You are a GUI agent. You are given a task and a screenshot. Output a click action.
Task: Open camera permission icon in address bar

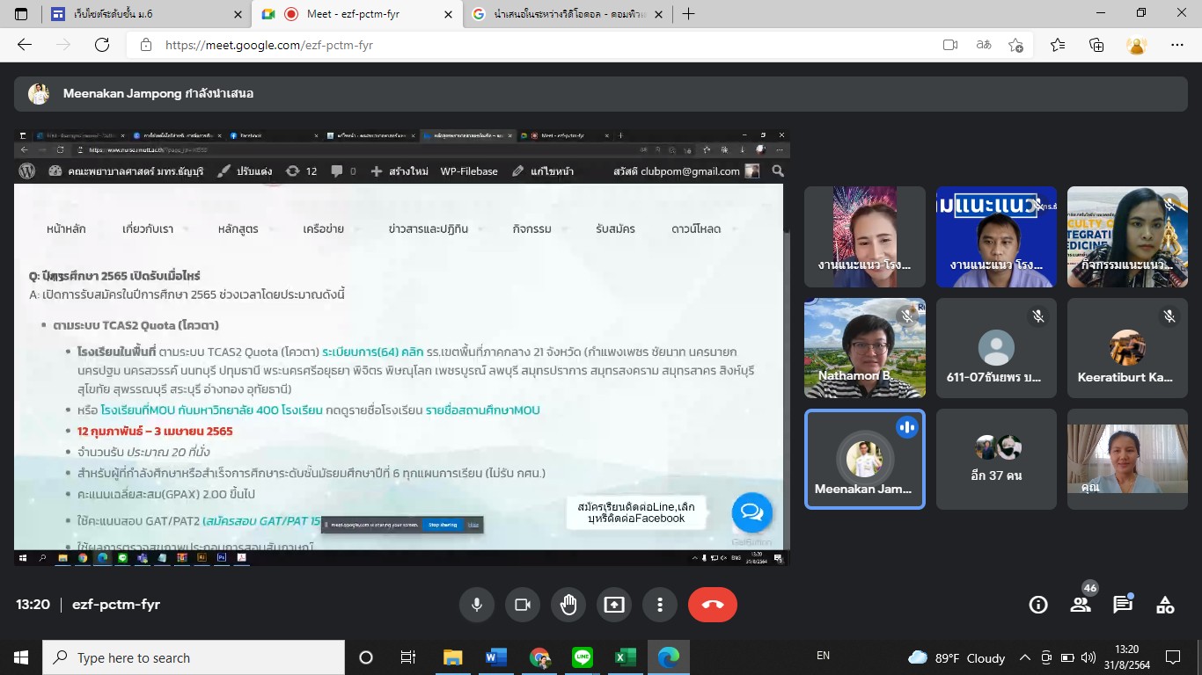[x=950, y=45]
